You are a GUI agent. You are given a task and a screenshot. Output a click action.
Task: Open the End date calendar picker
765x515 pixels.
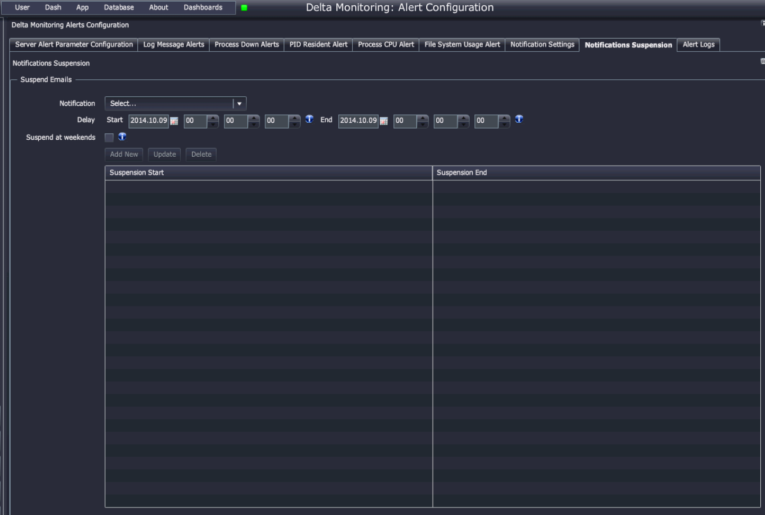click(x=384, y=121)
